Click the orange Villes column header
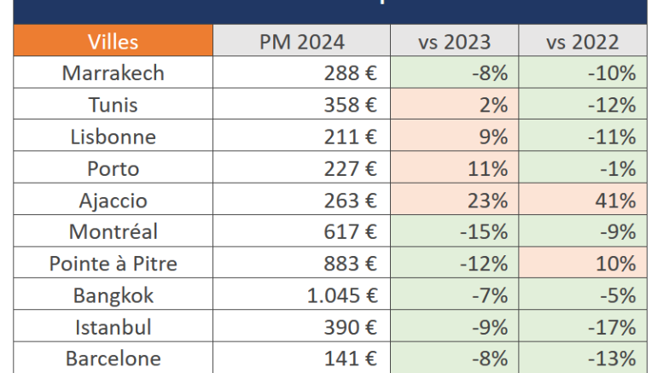 pos(113,42)
